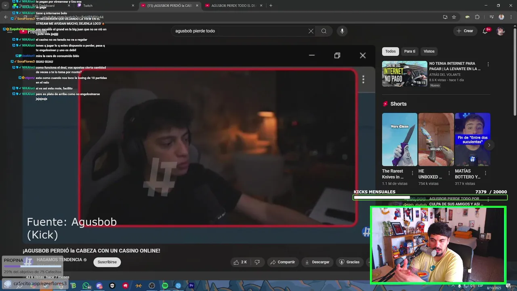The width and height of the screenshot is (517, 291).
Task: Select the Vistos filter chip
Action: pos(429,51)
